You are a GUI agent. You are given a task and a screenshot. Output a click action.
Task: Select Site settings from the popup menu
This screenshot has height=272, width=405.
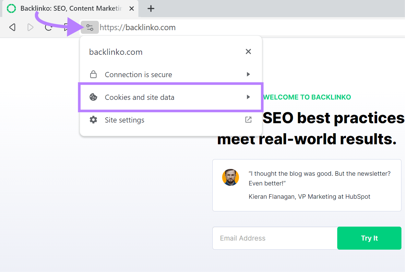124,120
